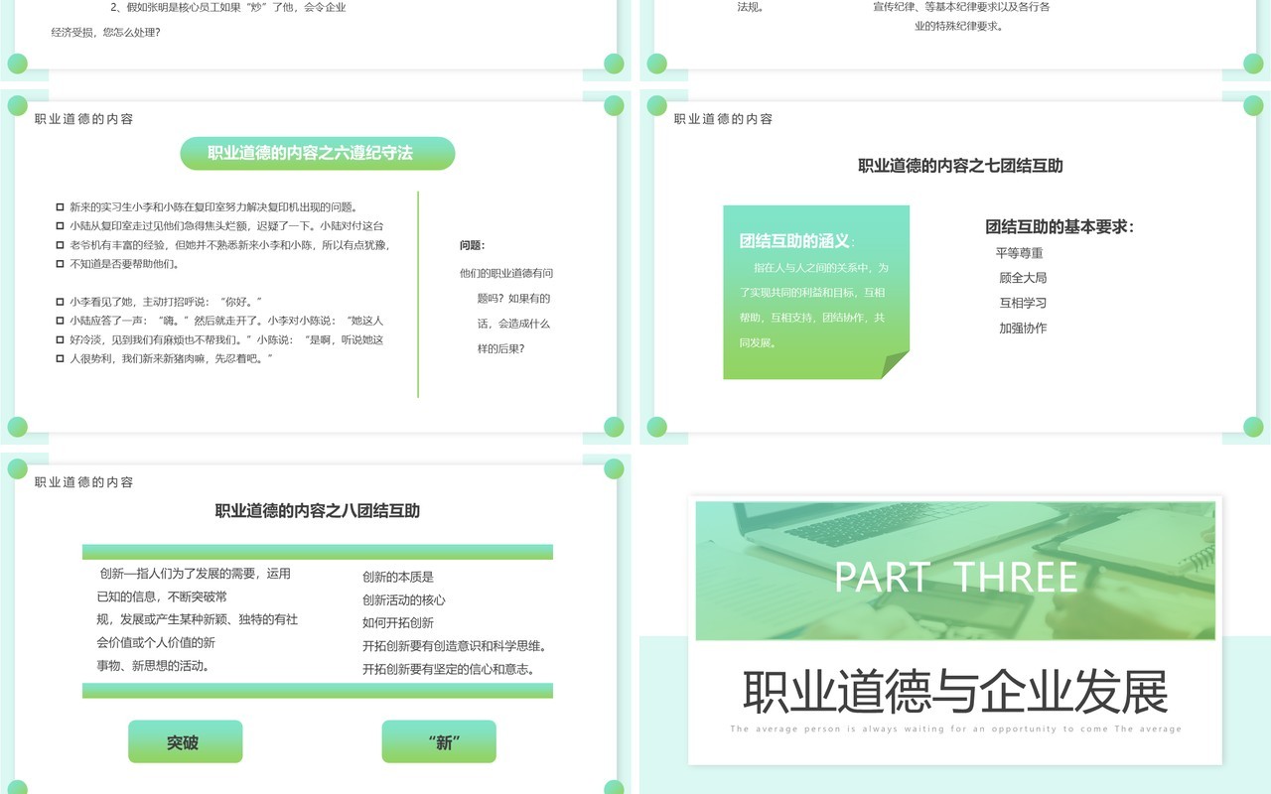The height and width of the screenshot is (794, 1271).
Task: Select the line starting 2、假如张明是核心员工
Action: pyautogui.click(x=228, y=7)
